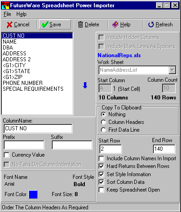Open the File menu

[7, 14]
